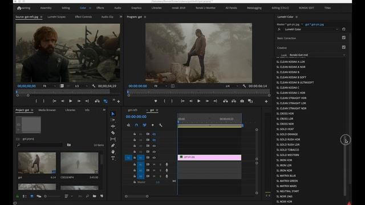Add marker in timeline header
365x205 pixels.
[152, 125]
